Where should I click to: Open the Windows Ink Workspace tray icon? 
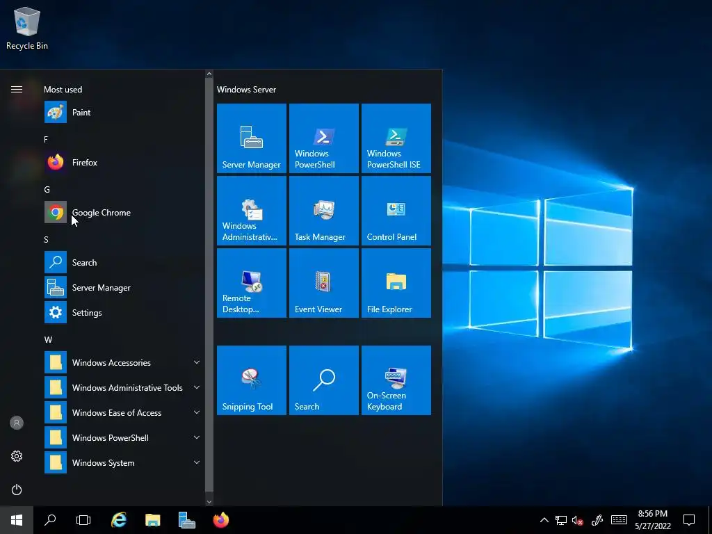click(597, 520)
